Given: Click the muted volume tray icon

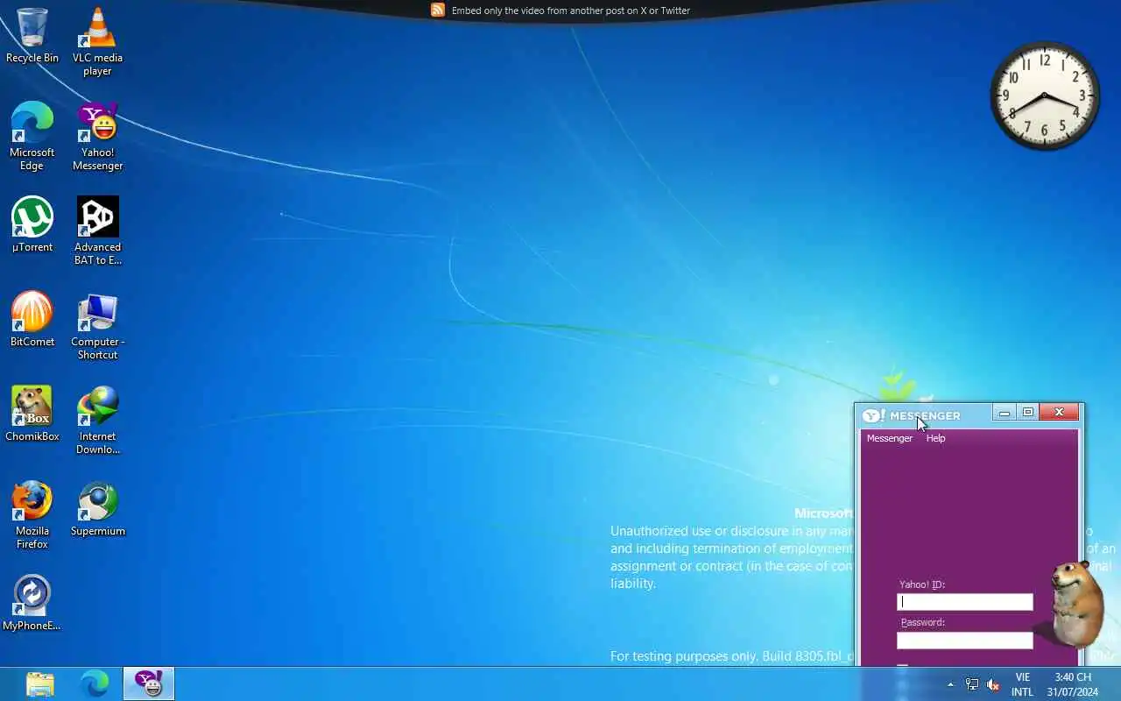Looking at the screenshot, I should click(x=993, y=684).
